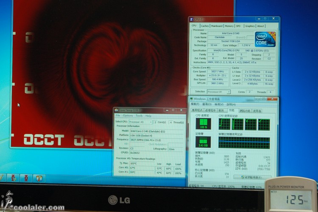Click the paintbrush taskbar icon at far left
The height and width of the screenshot is (212, 318).
click(x=2, y=178)
